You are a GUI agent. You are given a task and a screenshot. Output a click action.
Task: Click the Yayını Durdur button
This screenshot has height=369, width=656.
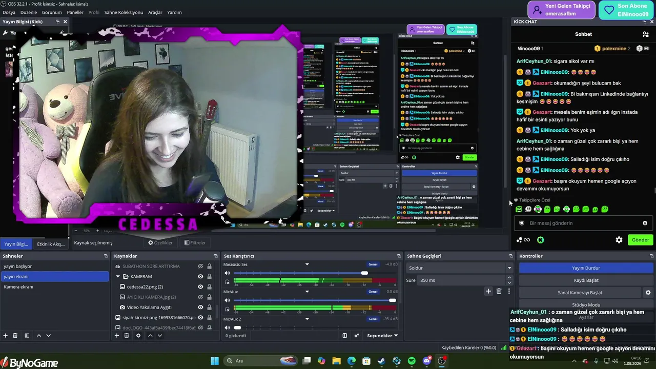point(586,268)
